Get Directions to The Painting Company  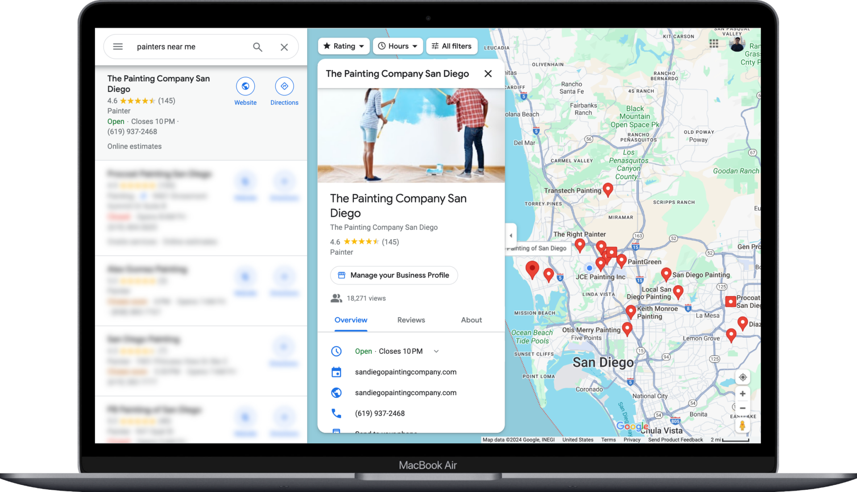coord(284,92)
